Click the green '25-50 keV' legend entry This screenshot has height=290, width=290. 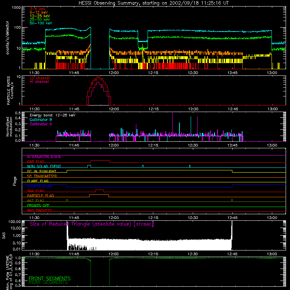tap(40, 20)
